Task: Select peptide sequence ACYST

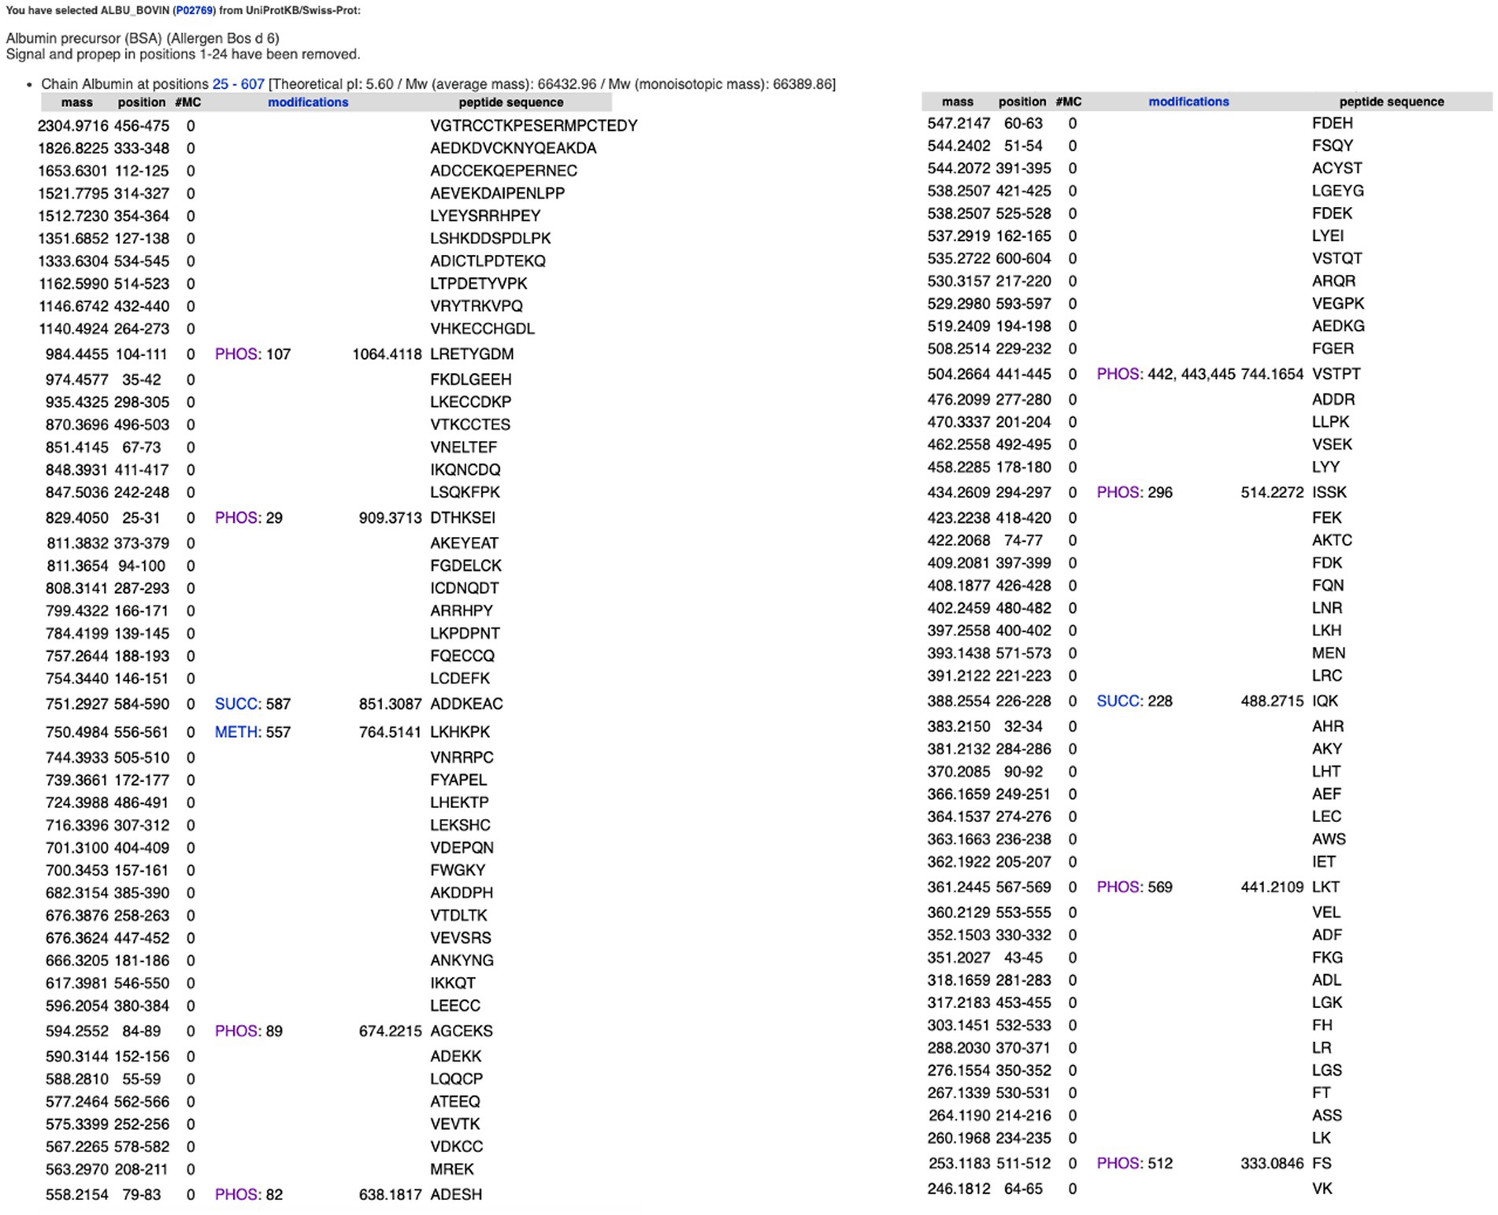Action: (x=1337, y=169)
